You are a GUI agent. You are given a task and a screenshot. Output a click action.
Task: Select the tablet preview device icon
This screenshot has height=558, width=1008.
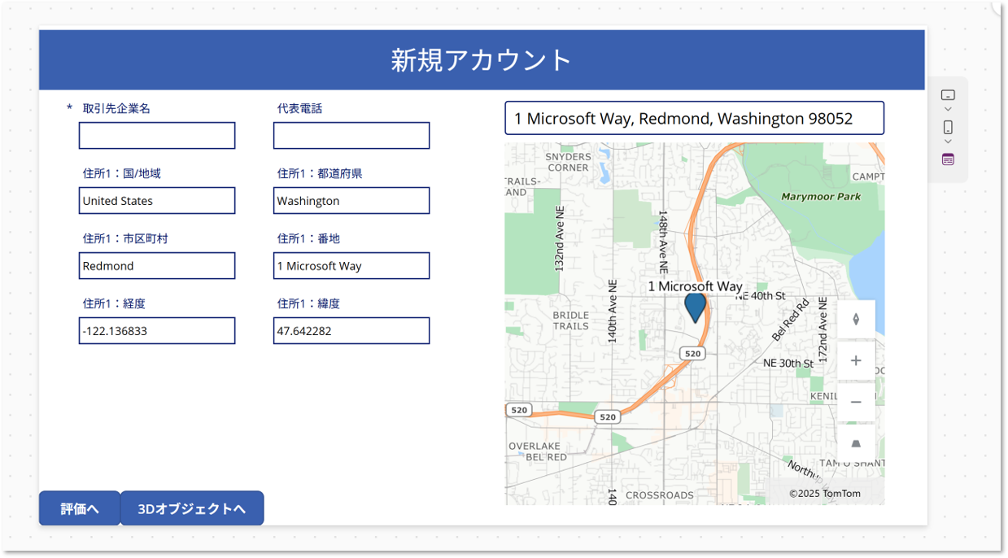(x=948, y=95)
